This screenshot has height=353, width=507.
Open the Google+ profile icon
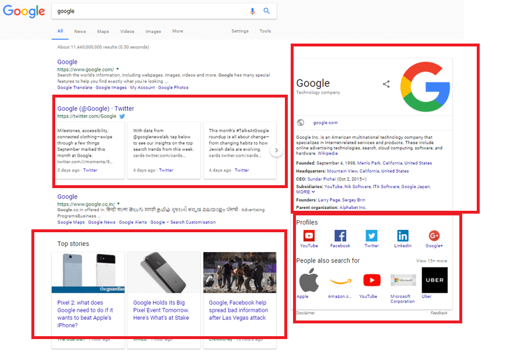tap(434, 236)
